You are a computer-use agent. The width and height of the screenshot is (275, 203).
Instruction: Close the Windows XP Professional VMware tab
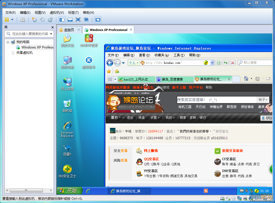coord(131,30)
